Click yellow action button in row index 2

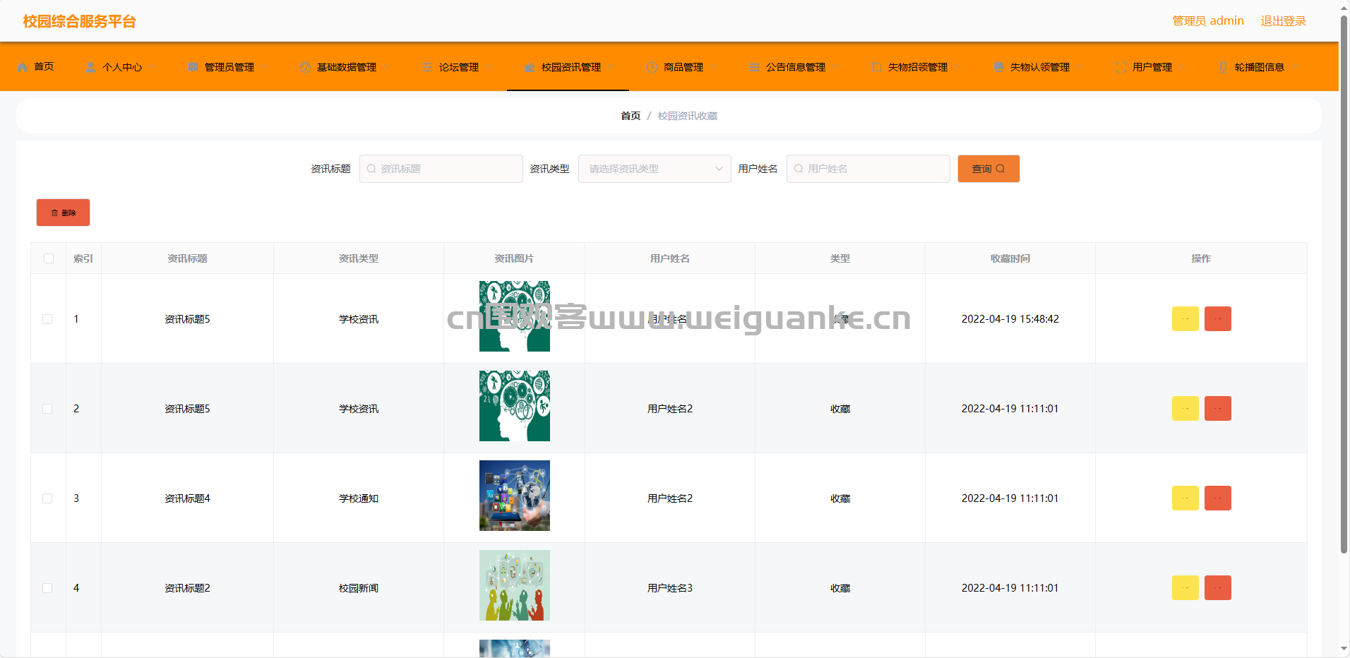tap(1185, 409)
